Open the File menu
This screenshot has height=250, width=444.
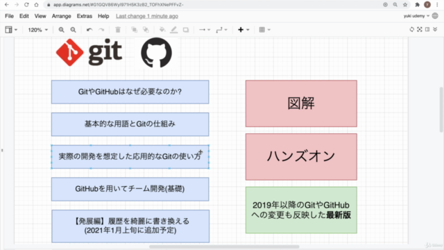tap(9, 16)
